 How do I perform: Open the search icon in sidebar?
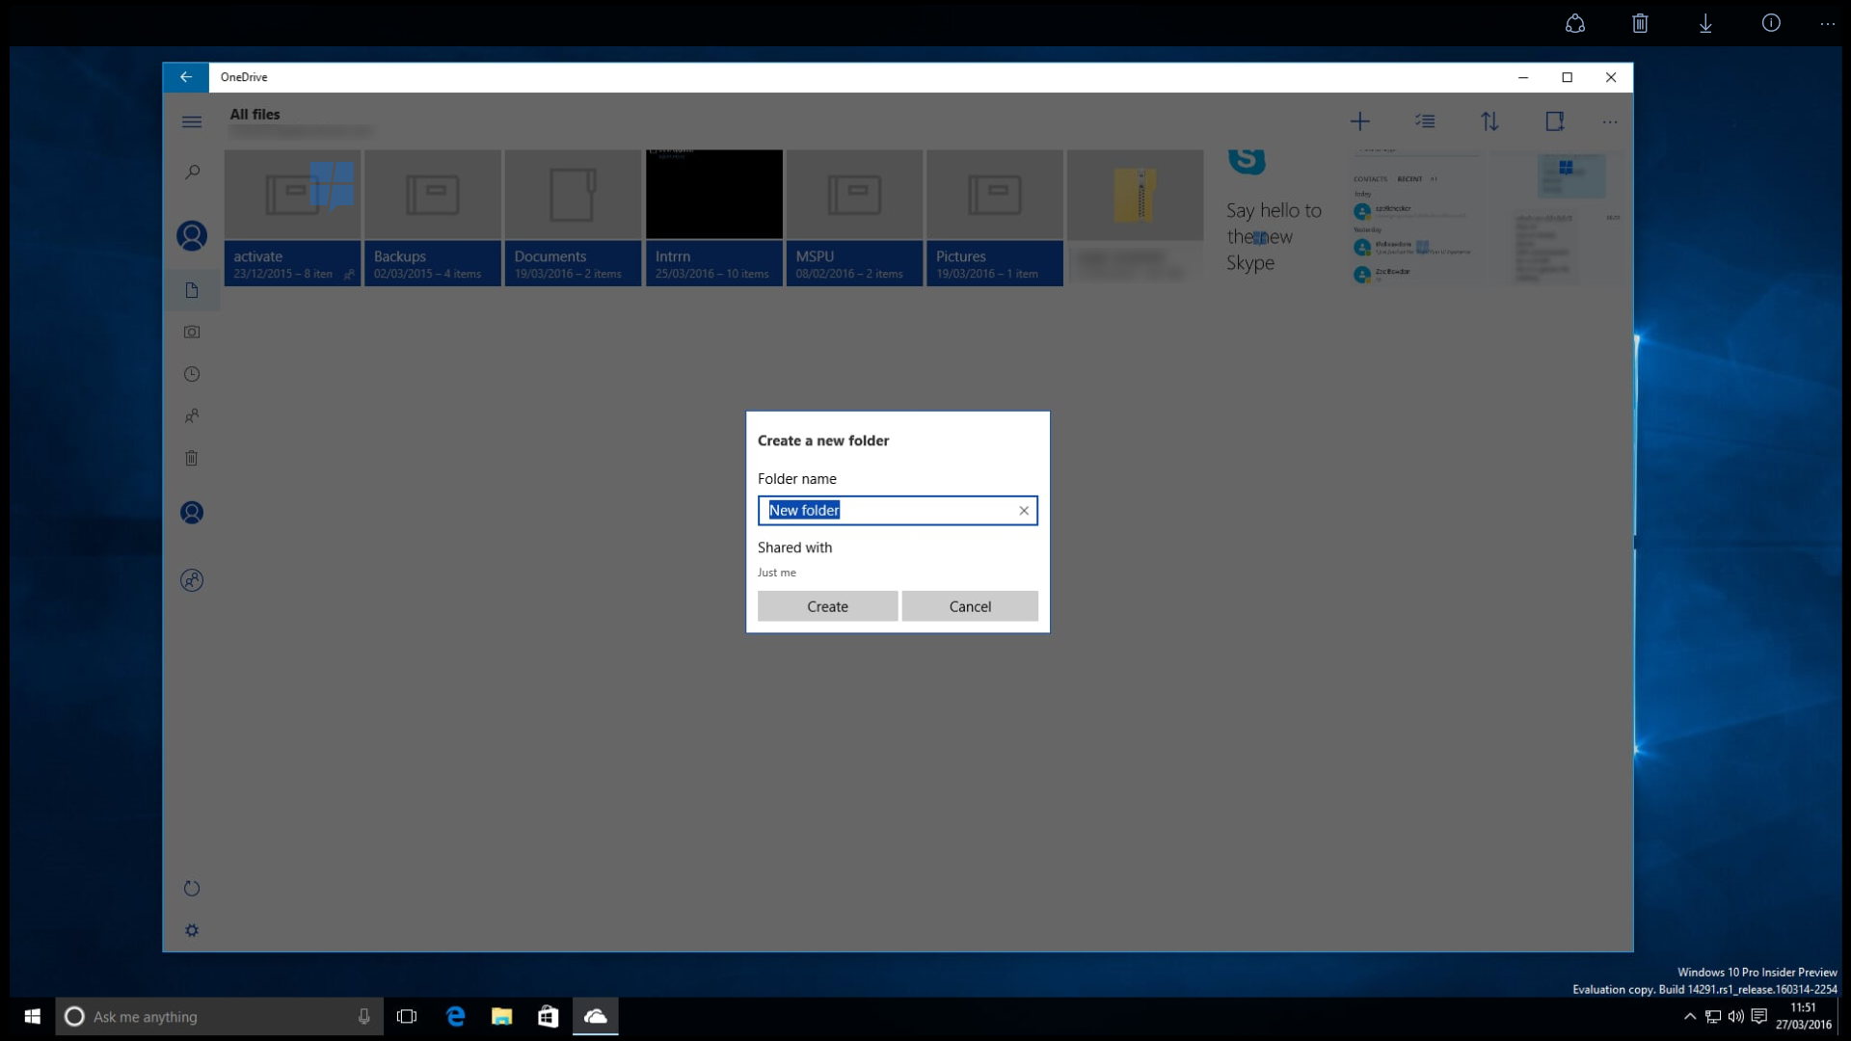pyautogui.click(x=192, y=172)
